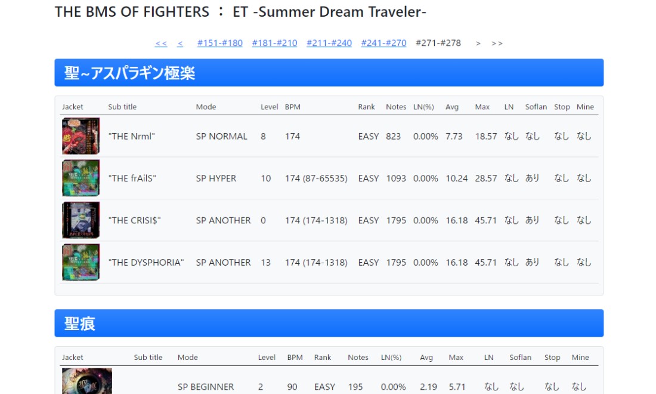Open page #181-#210
Screen dimensions: 656x394
click(x=274, y=43)
